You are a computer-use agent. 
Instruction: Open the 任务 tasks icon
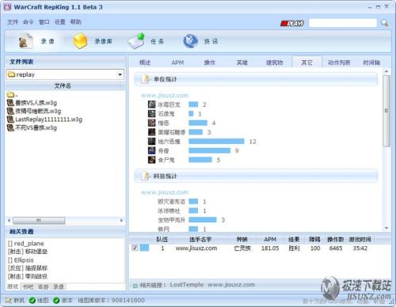tap(136, 41)
